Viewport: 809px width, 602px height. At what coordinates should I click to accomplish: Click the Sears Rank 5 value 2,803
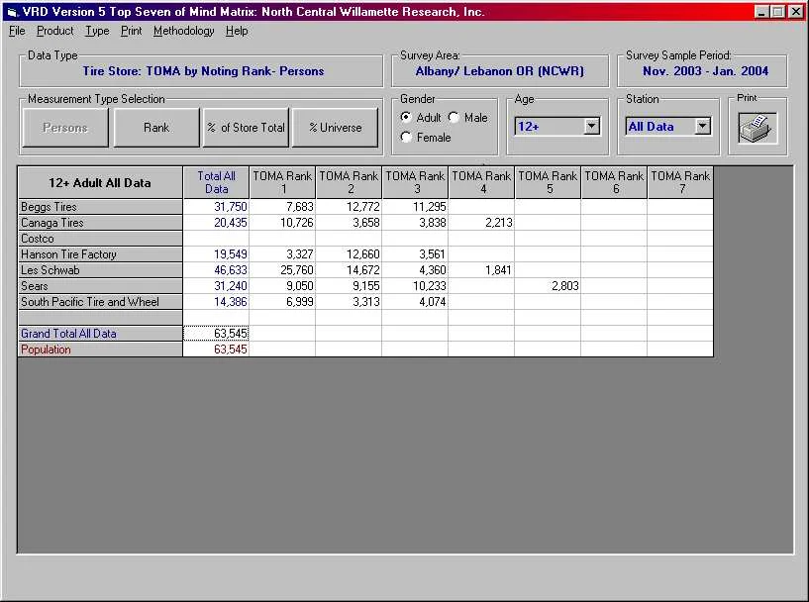[x=548, y=286]
